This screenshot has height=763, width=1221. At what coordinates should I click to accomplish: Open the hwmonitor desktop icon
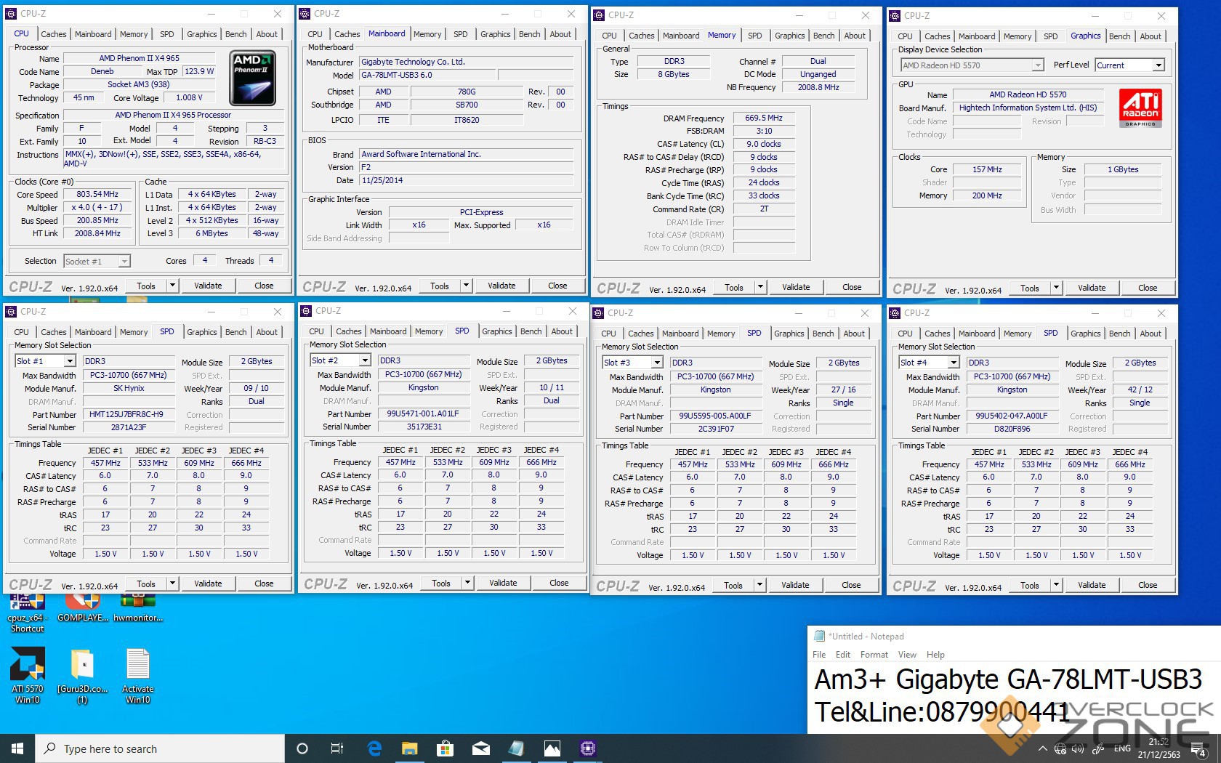pos(138,609)
